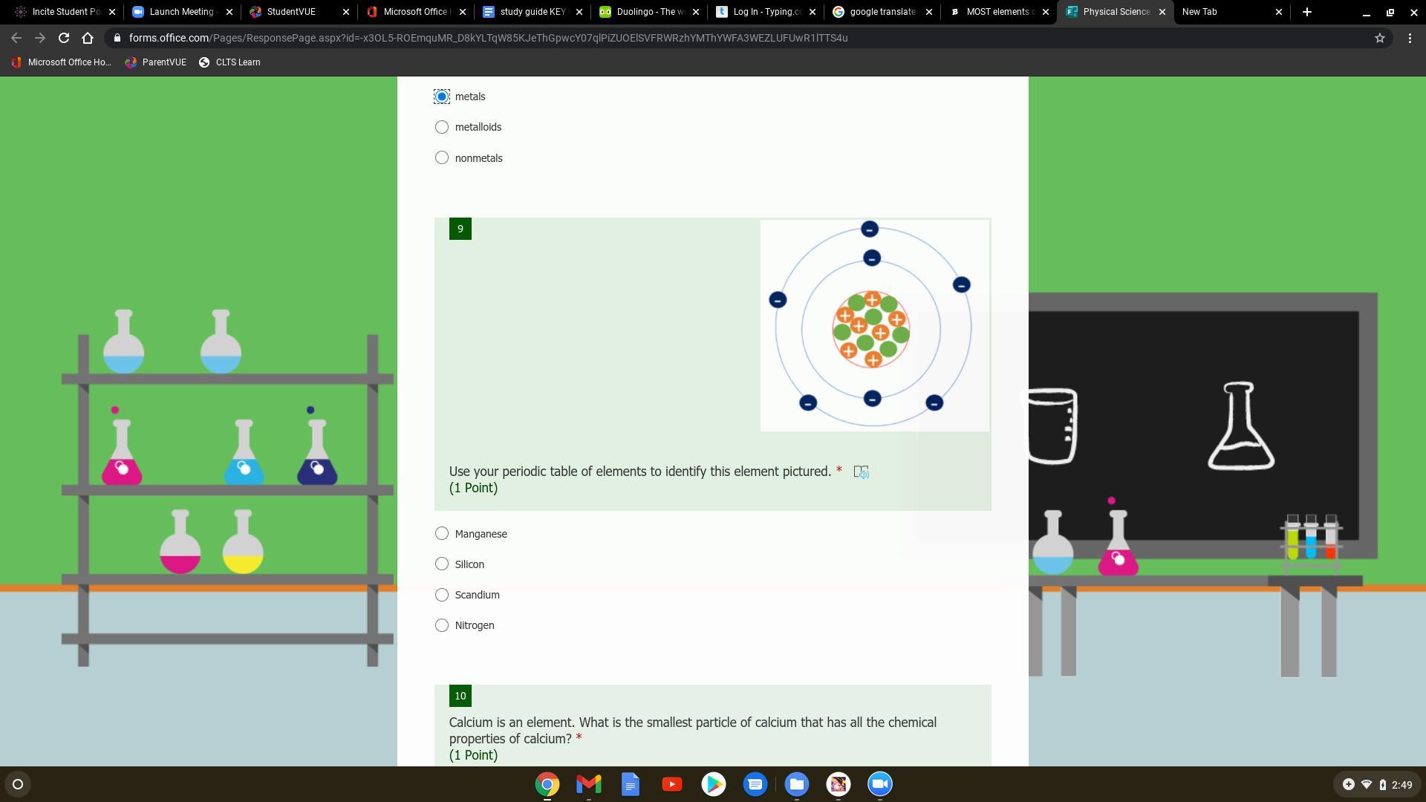Viewport: 1426px width, 802px height.
Task: Open the ParentVUE bookmark
Action: (x=155, y=62)
